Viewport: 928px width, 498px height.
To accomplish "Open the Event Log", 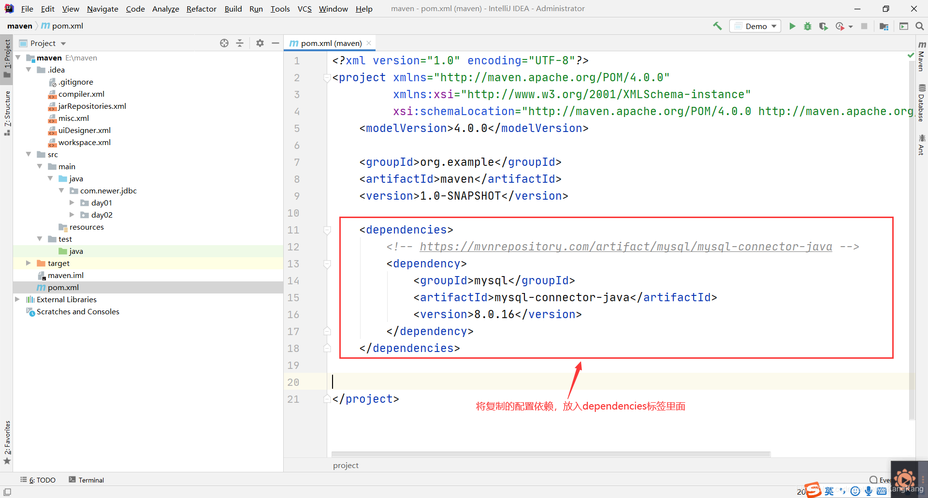I will tap(884, 480).
